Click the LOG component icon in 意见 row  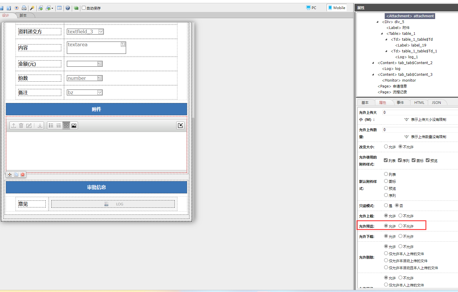pos(106,204)
